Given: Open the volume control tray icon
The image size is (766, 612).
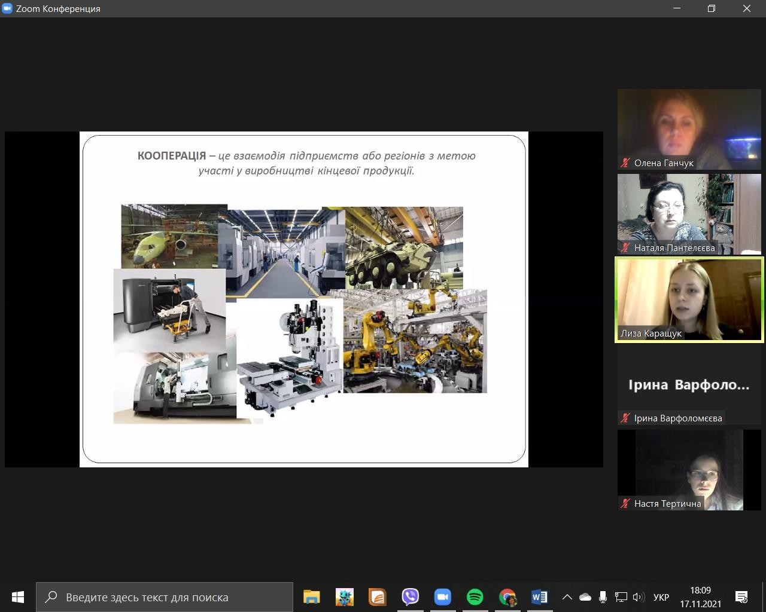Looking at the screenshot, I should pos(639,596).
